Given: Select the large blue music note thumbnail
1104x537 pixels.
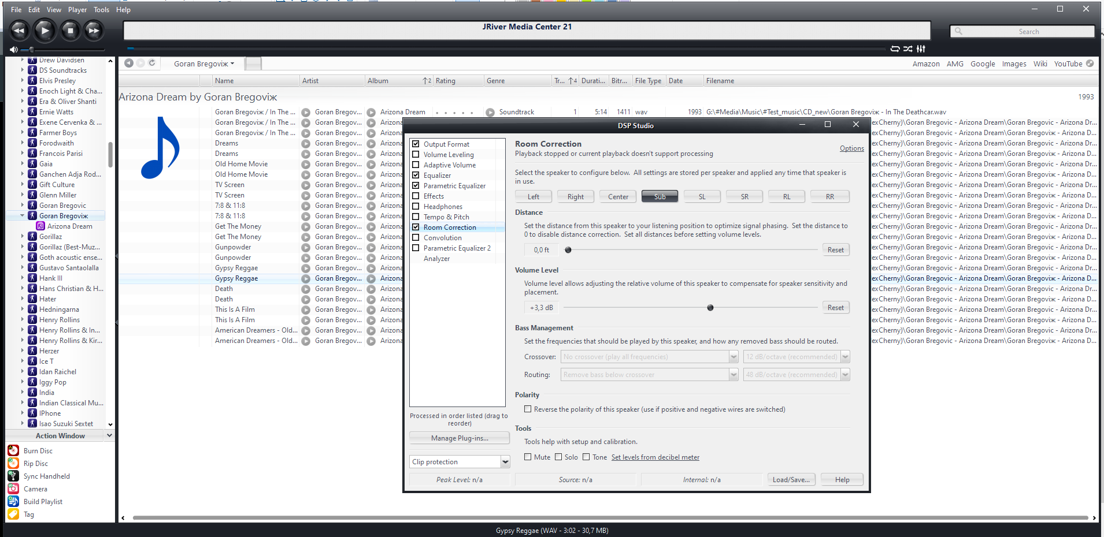Looking at the screenshot, I should pos(160,148).
